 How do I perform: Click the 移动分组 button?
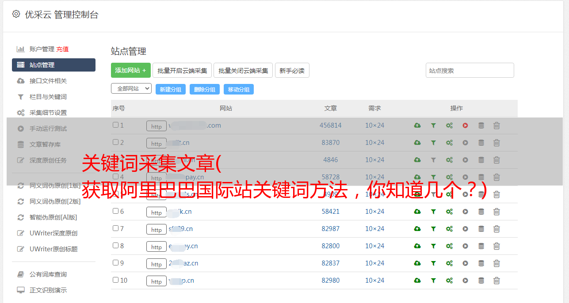pos(239,89)
